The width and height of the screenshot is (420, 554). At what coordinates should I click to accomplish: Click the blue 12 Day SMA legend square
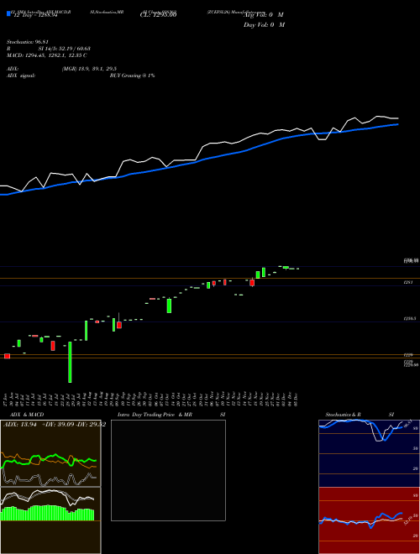[x=8, y=13]
